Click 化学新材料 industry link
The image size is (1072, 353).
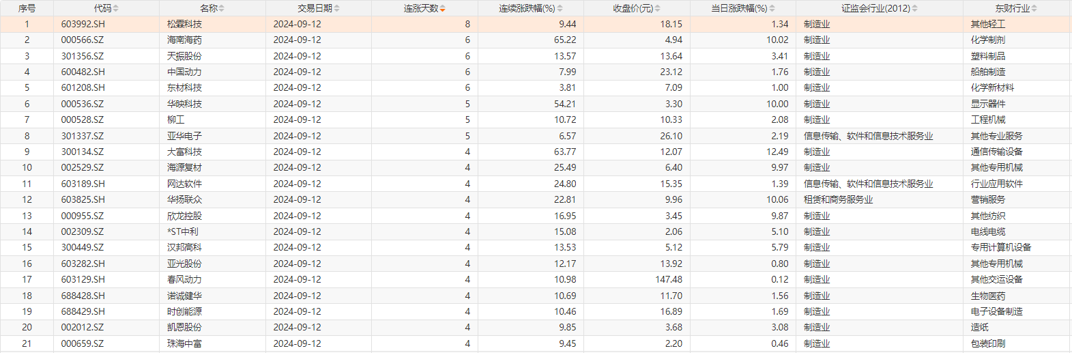click(992, 87)
